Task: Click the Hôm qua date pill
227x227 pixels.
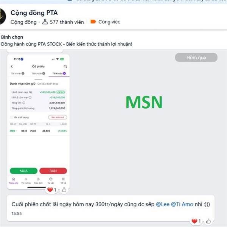Action: pyautogui.click(x=196, y=58)
